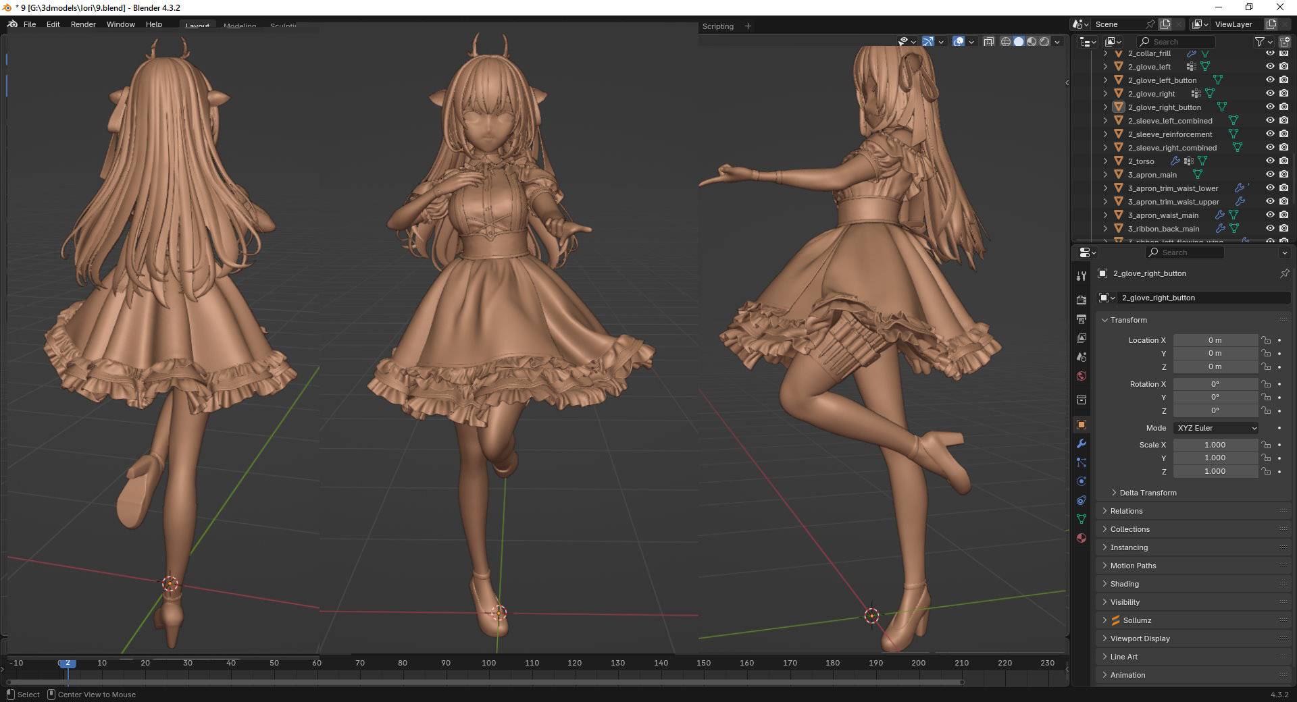Toggle X-ray in the viewport header
Image resolution: width=1297 pixels, height=702 pixels.
coord(988,42)
